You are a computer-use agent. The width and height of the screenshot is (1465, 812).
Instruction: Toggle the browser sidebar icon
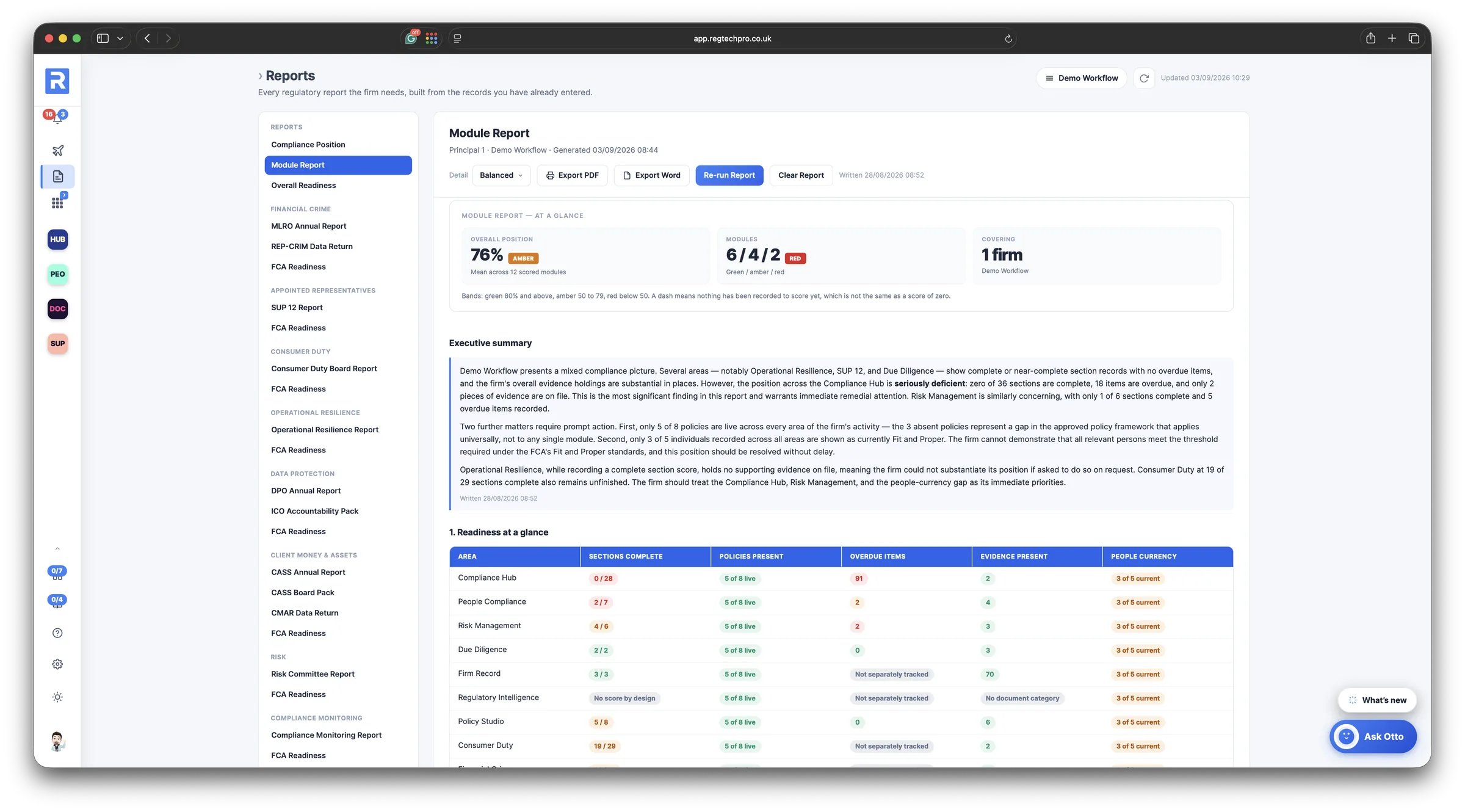click(103, 38)
